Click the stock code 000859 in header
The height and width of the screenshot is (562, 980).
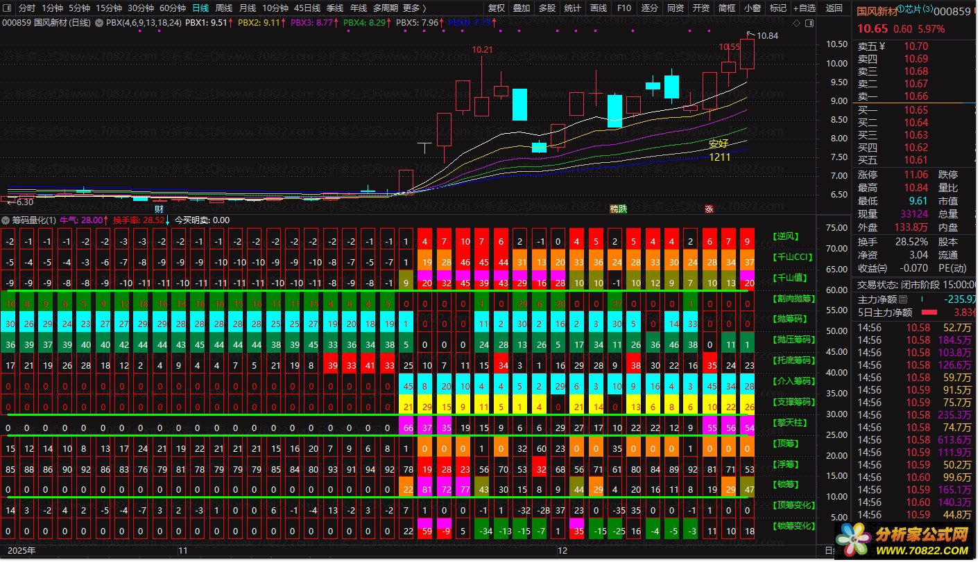click(953, 11)
